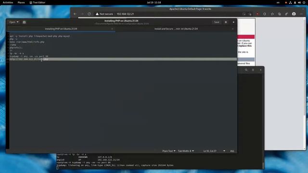Viewport: 308px width, 173px height.
Task: Click the network icon in top panel
Action: coord(290,2)
